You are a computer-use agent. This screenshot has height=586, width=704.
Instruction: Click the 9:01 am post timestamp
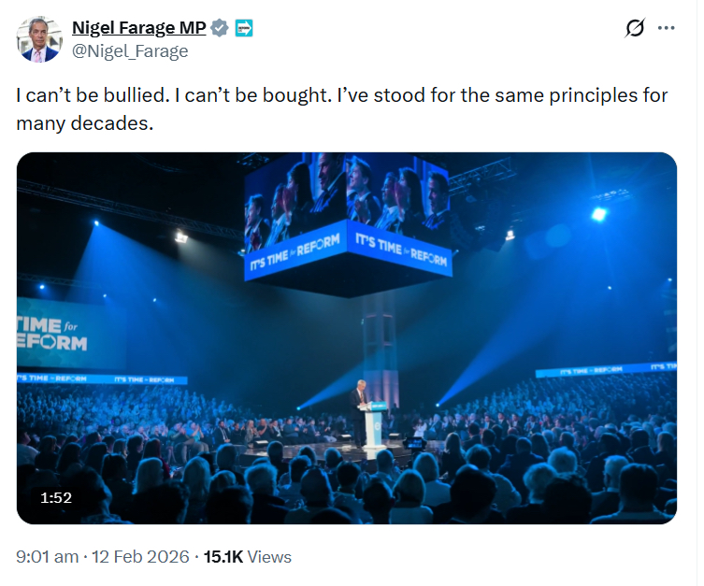pos(47,557)
